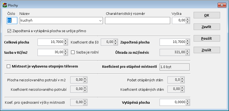Click the Číslo input field
The width and height of the screenshot is (229, 111).
tap(12, 21)
